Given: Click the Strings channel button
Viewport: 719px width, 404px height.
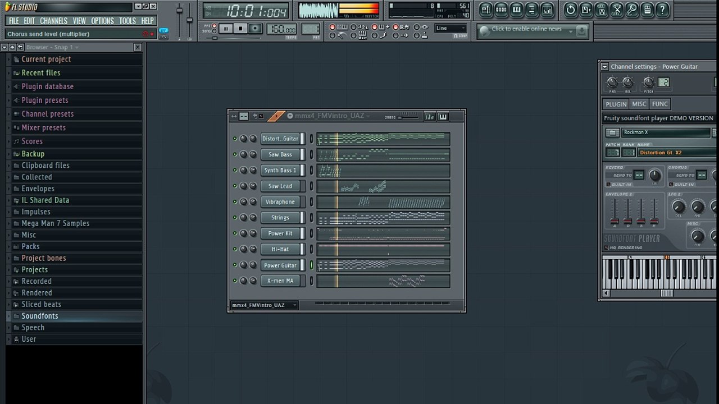Looking at the screenshot, I should [280, 218].
